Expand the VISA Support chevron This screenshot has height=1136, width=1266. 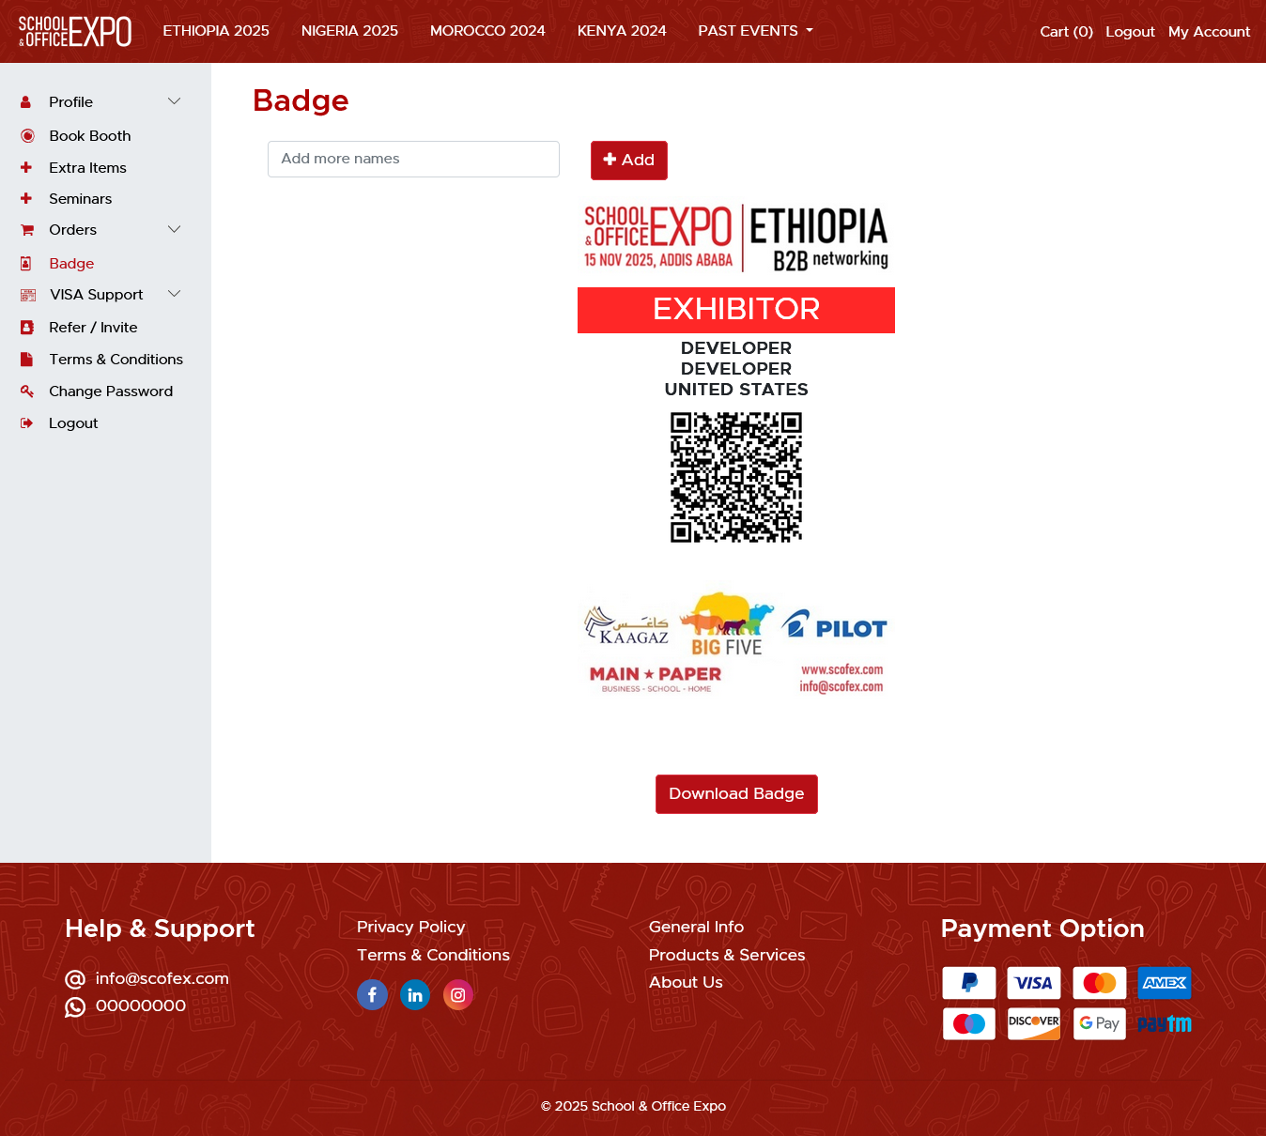tap(174, 294)
